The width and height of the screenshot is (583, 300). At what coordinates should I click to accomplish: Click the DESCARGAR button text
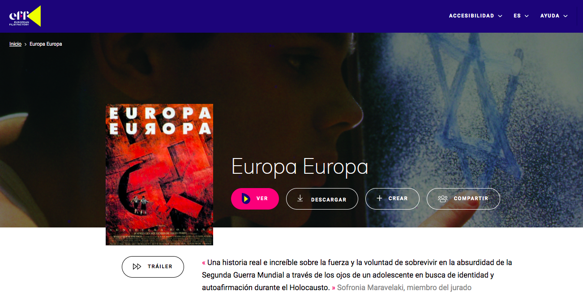329,199
